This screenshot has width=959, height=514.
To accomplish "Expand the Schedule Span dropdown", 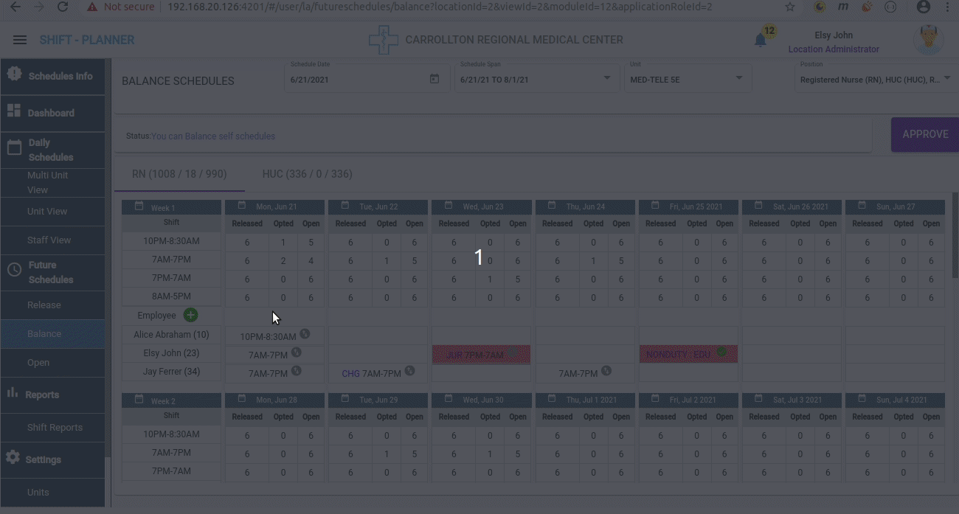I will point(606,78).
